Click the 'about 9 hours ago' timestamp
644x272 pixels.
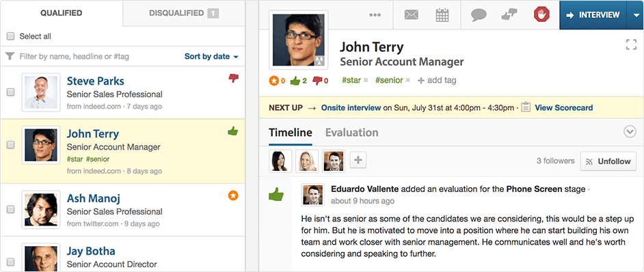[x=362, y=201]
